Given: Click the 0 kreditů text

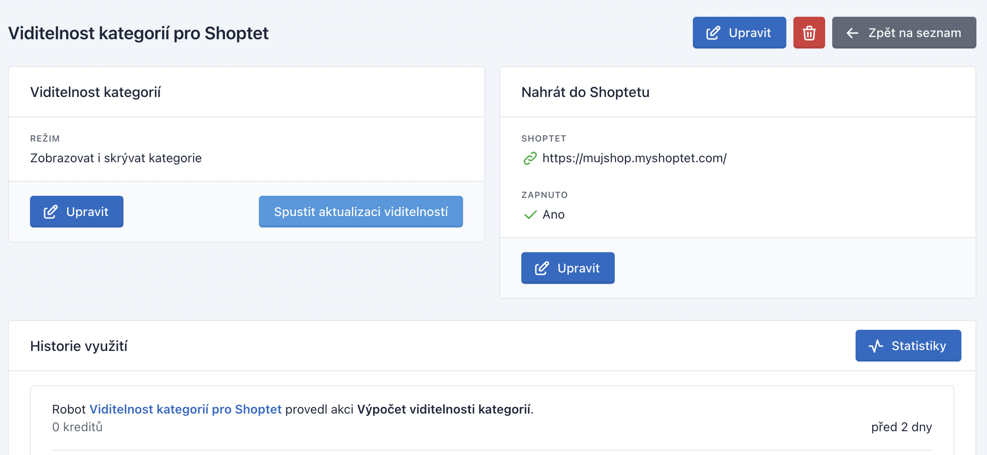Looking at the screenshot, I should pyautogui.click(x=77, y=427).
